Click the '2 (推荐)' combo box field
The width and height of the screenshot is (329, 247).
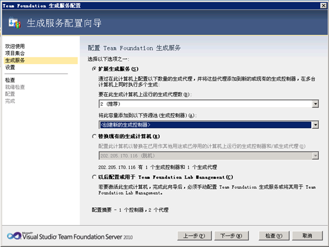tap(208, 104)
